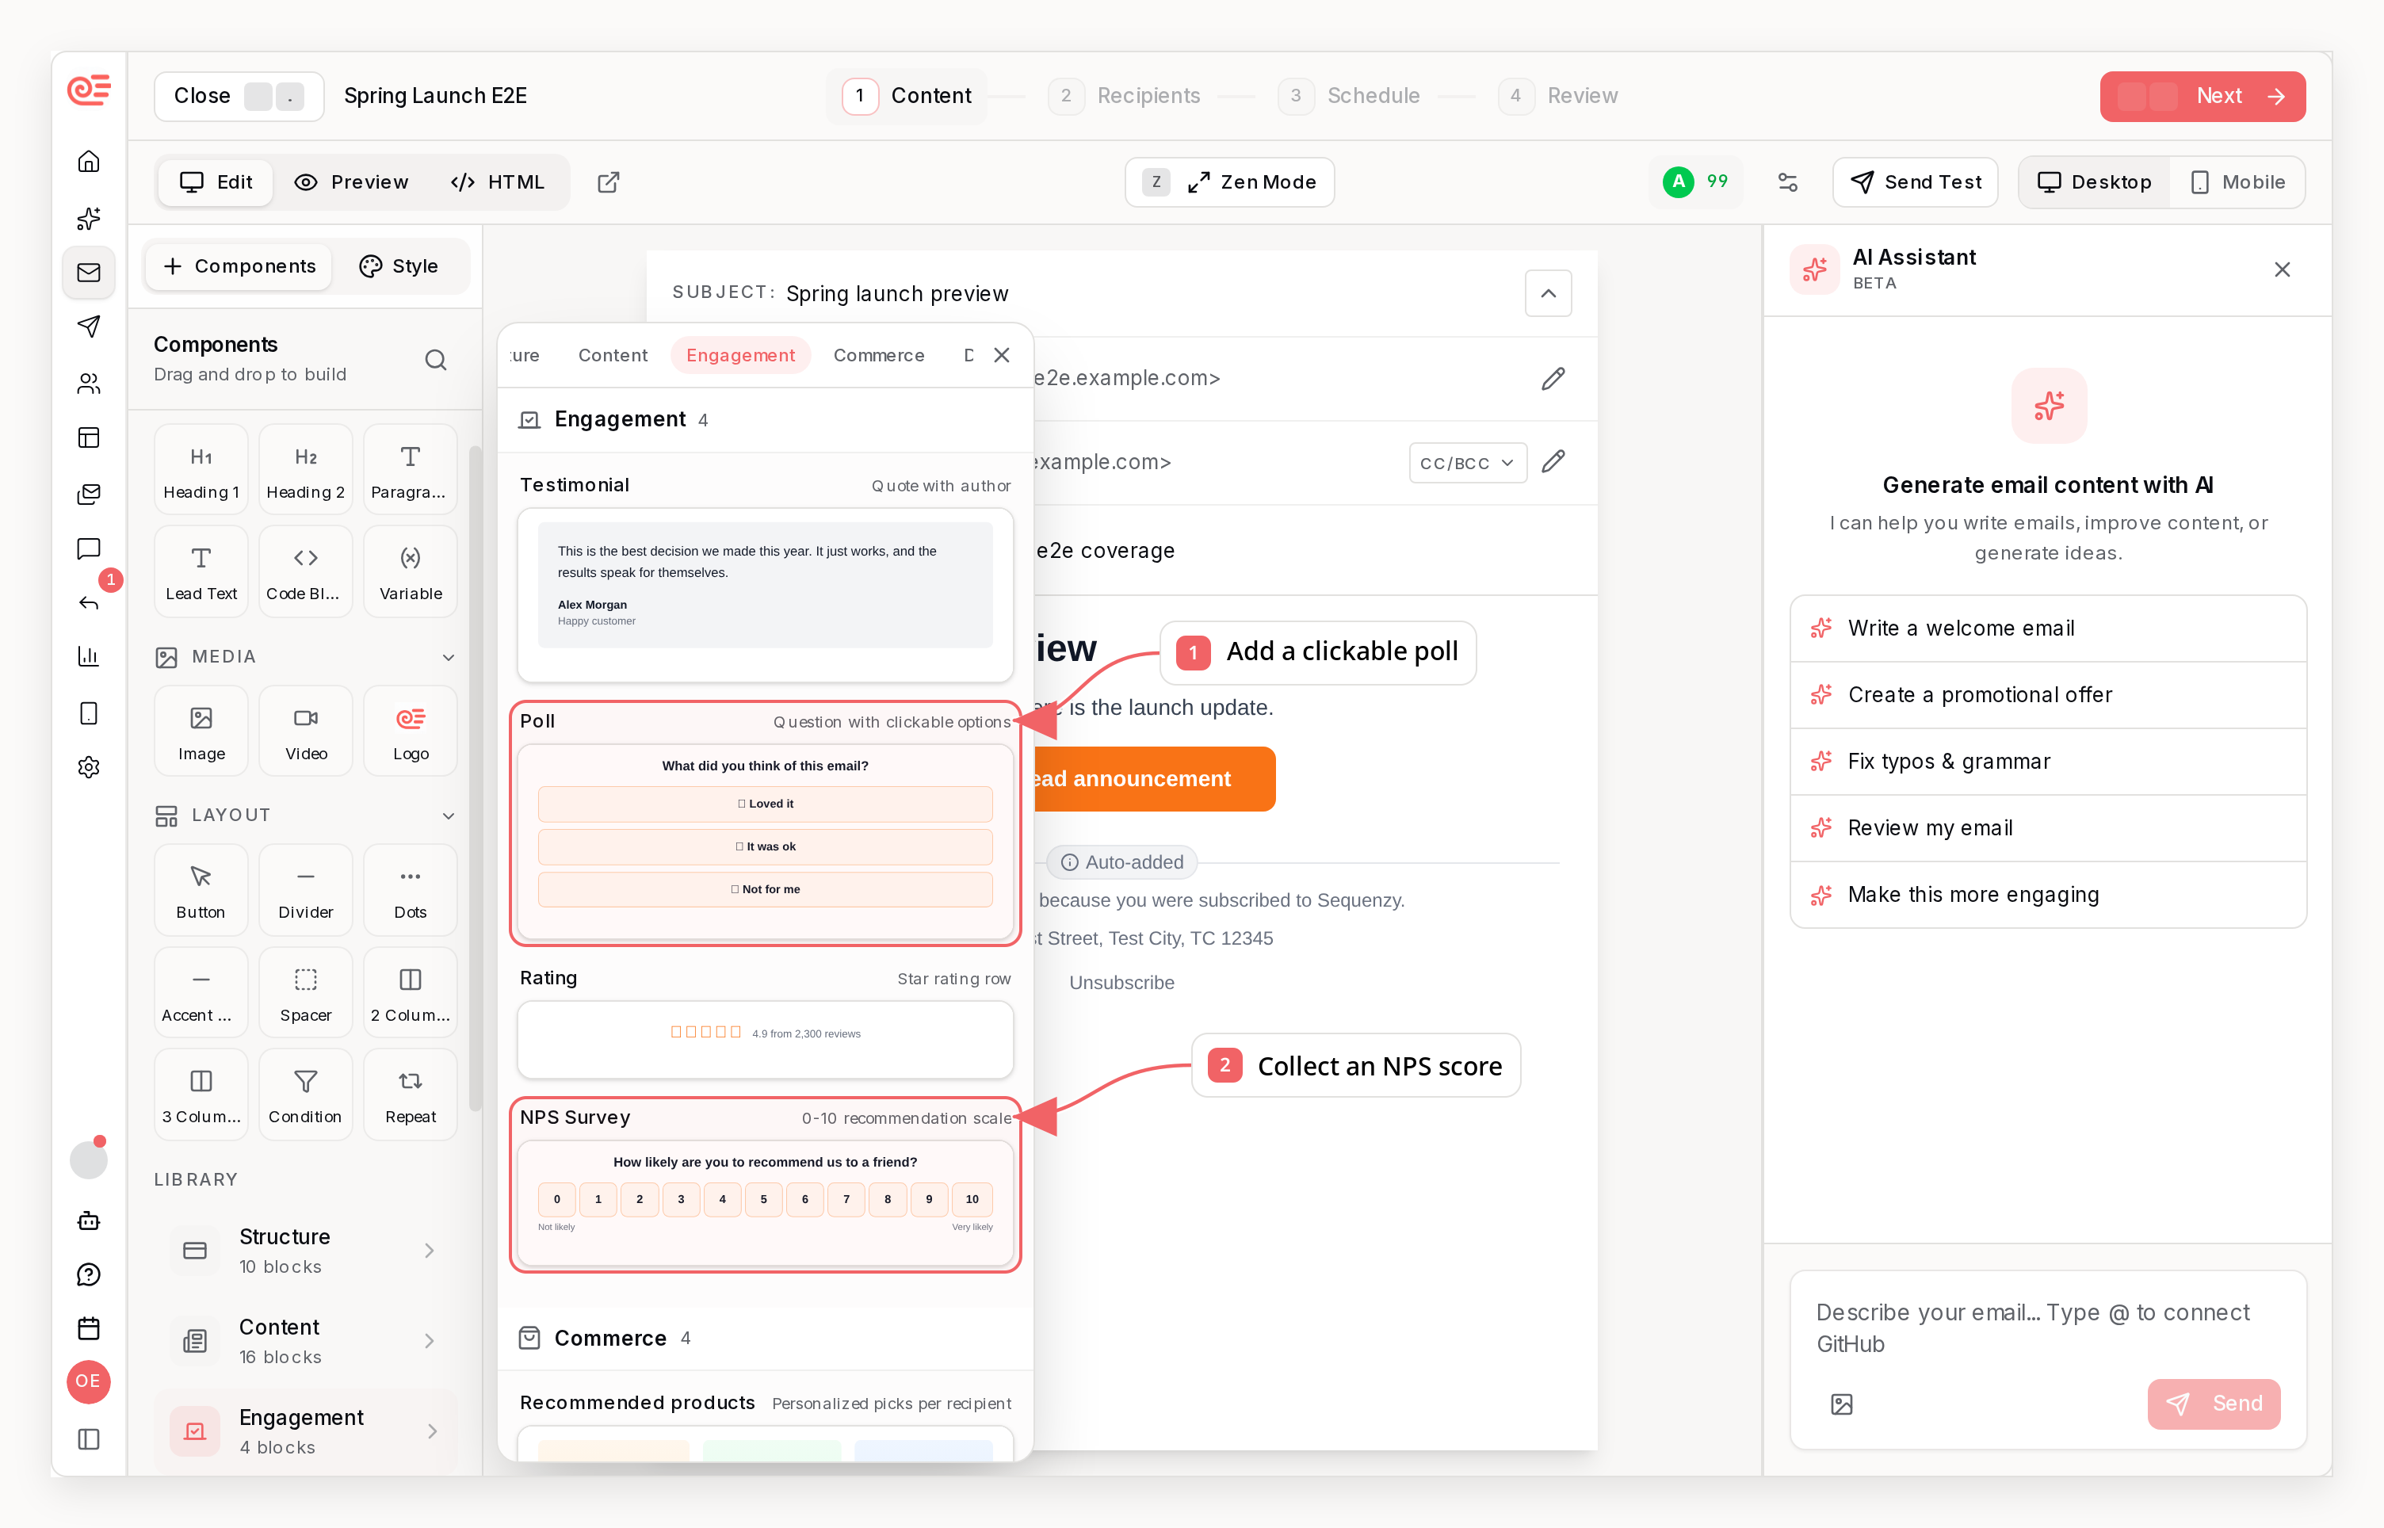Close the block picker popup
The height and width of the screenshot is (1528, 2384).
coord(1002,355)
